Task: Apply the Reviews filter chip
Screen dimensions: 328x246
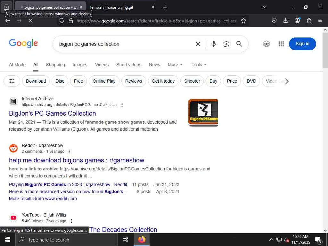Action: point(134,81)
